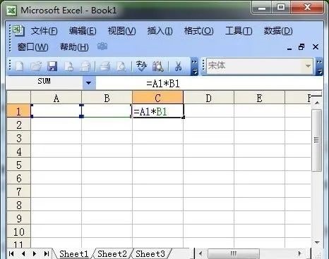Image resolution: width=329 pixels, height=259 pixels.
Task: Open Print Preview using the magnifier page icon
Action: tap(121, 66)
